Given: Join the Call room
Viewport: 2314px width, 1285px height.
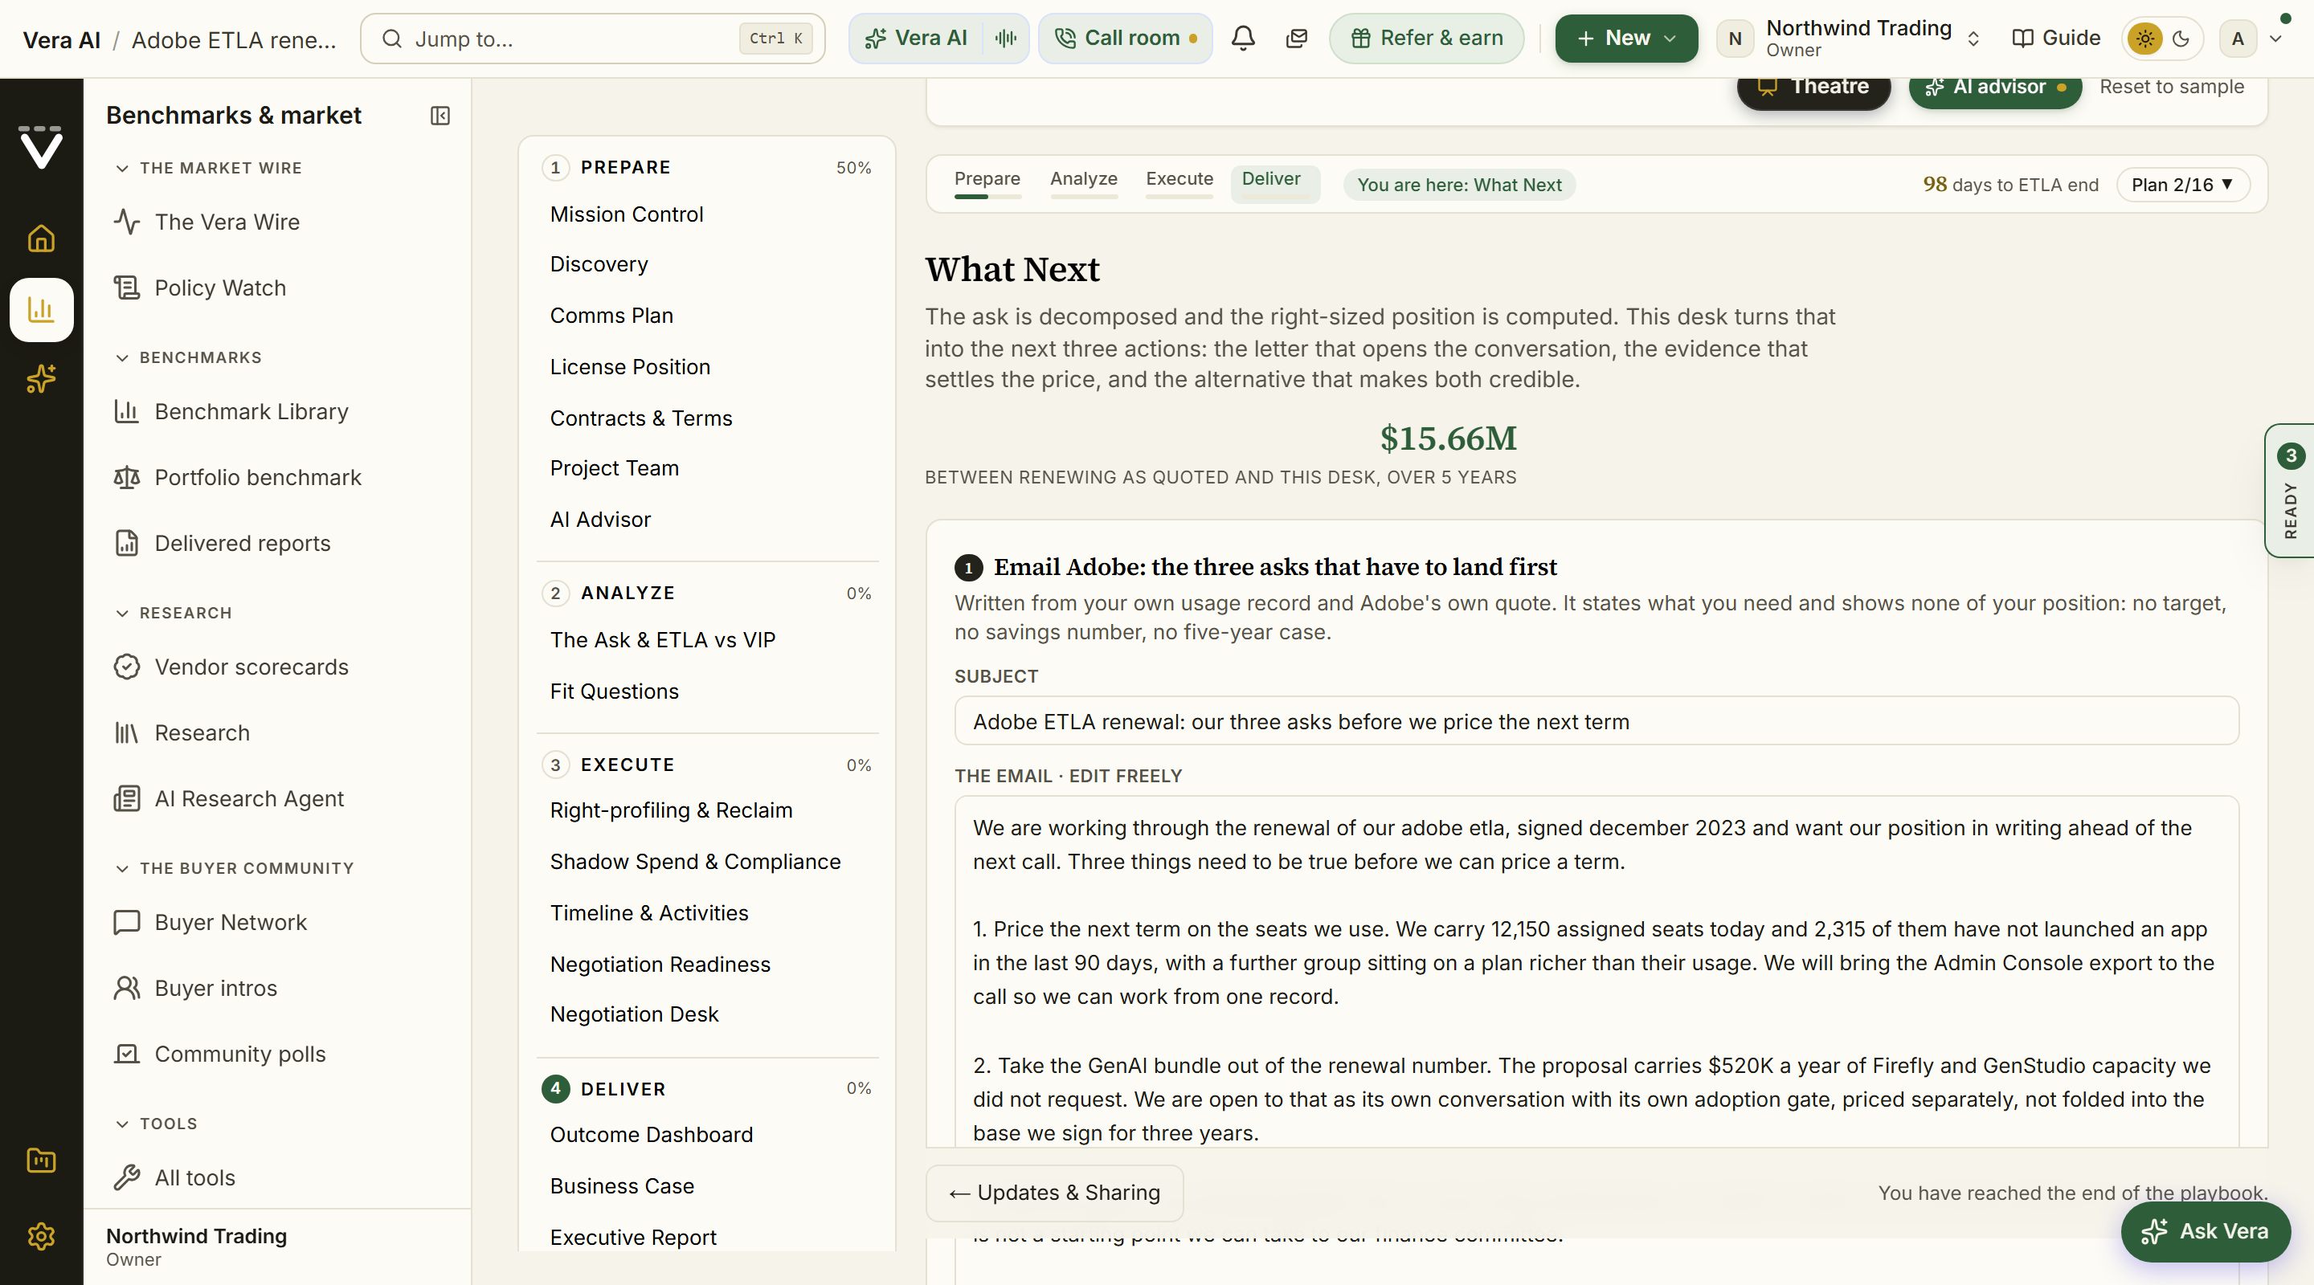Looking at the screenshot, I should [x=1125, y=39].
